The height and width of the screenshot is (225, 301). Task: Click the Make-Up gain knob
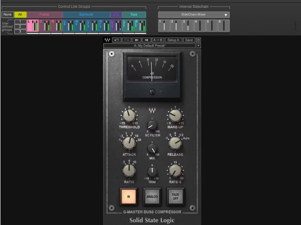(175, 116)
